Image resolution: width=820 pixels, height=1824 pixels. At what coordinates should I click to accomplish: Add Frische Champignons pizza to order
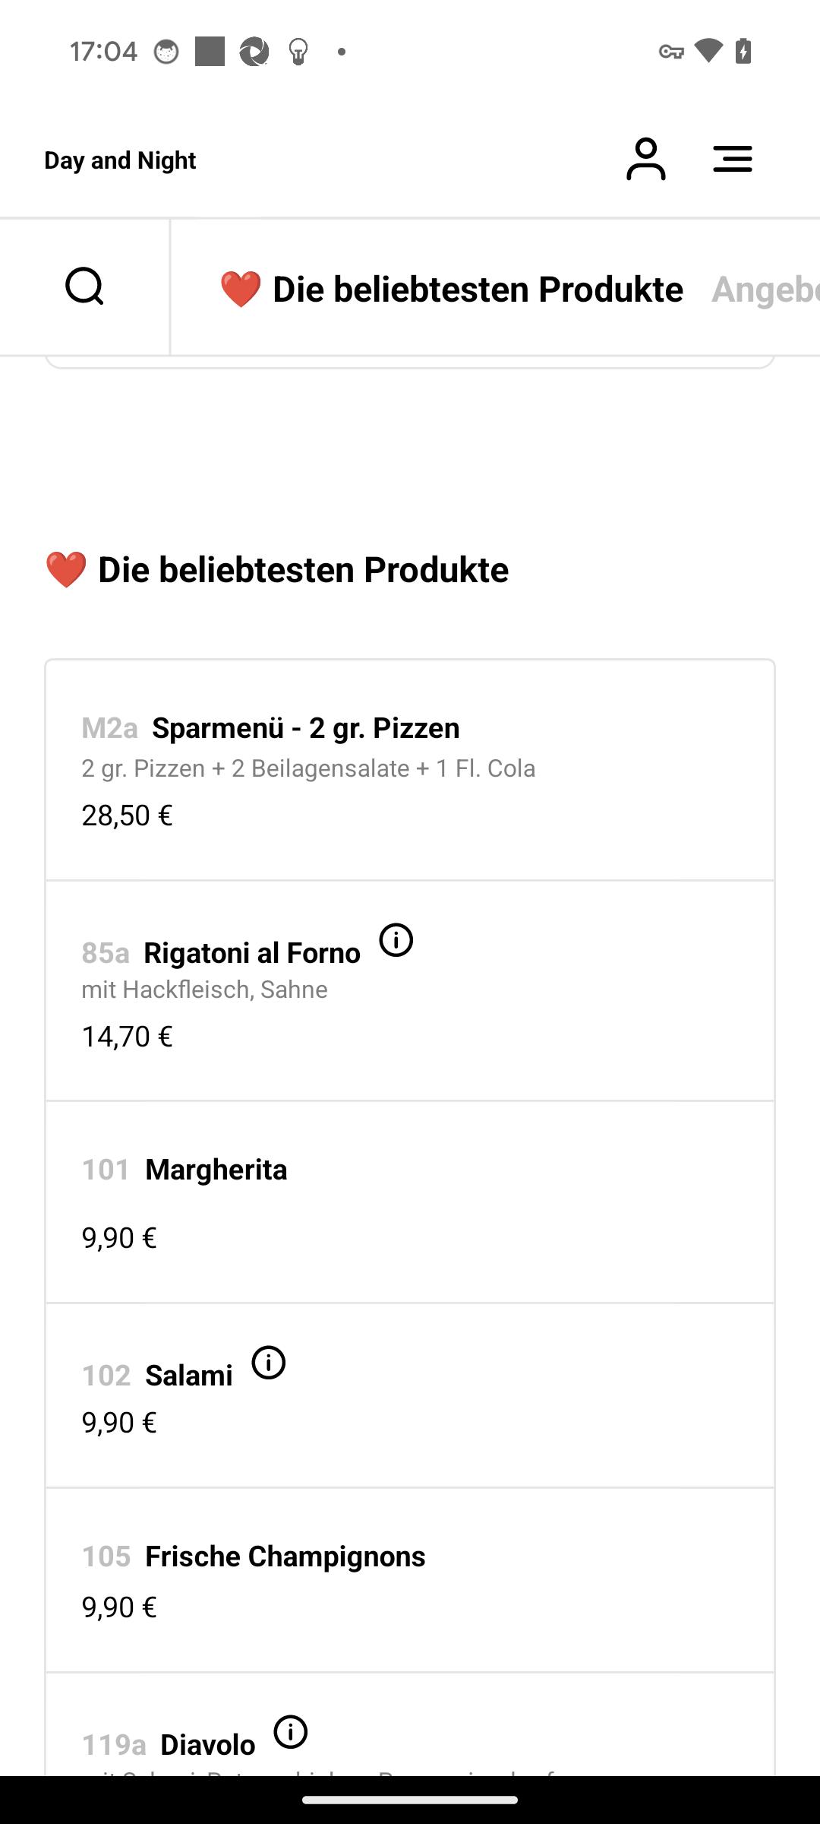(x=410, y=1580)
